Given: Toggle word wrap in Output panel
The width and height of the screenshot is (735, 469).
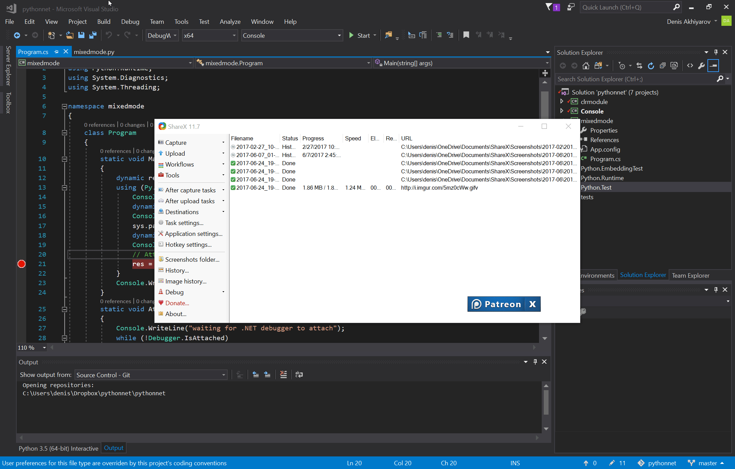Looking at the screenshot, I should [299, 375].
